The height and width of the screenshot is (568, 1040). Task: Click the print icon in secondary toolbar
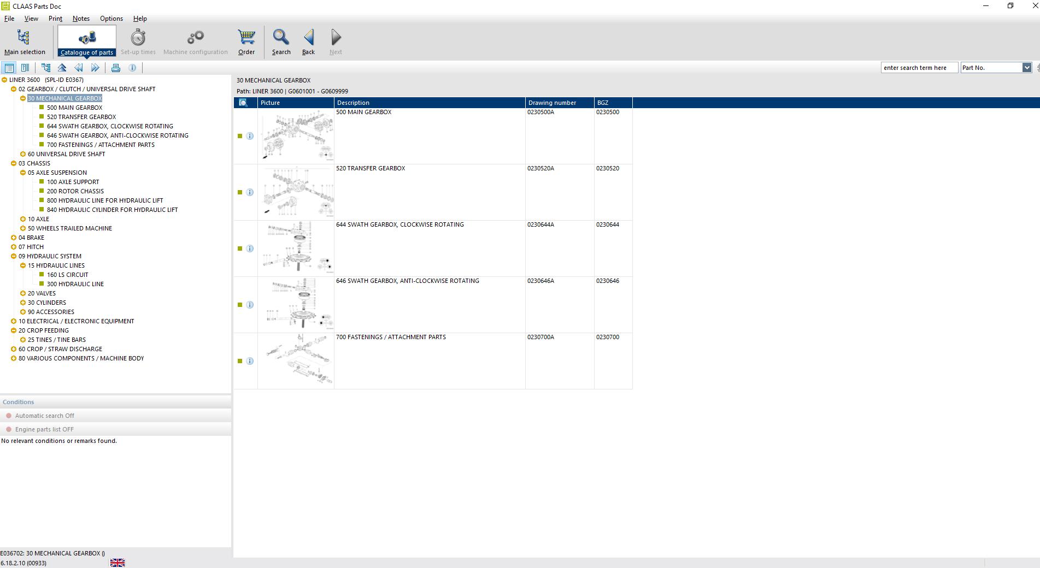116,68
